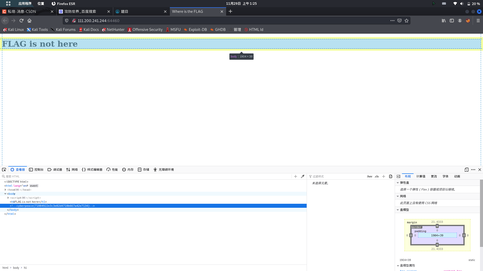This screenshot has width=483, height=271.
Task: Click the home button icon
Action: 29,21
